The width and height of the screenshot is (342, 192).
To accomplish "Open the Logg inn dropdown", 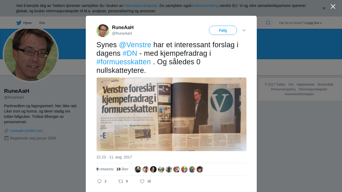I will click(313, 23).
